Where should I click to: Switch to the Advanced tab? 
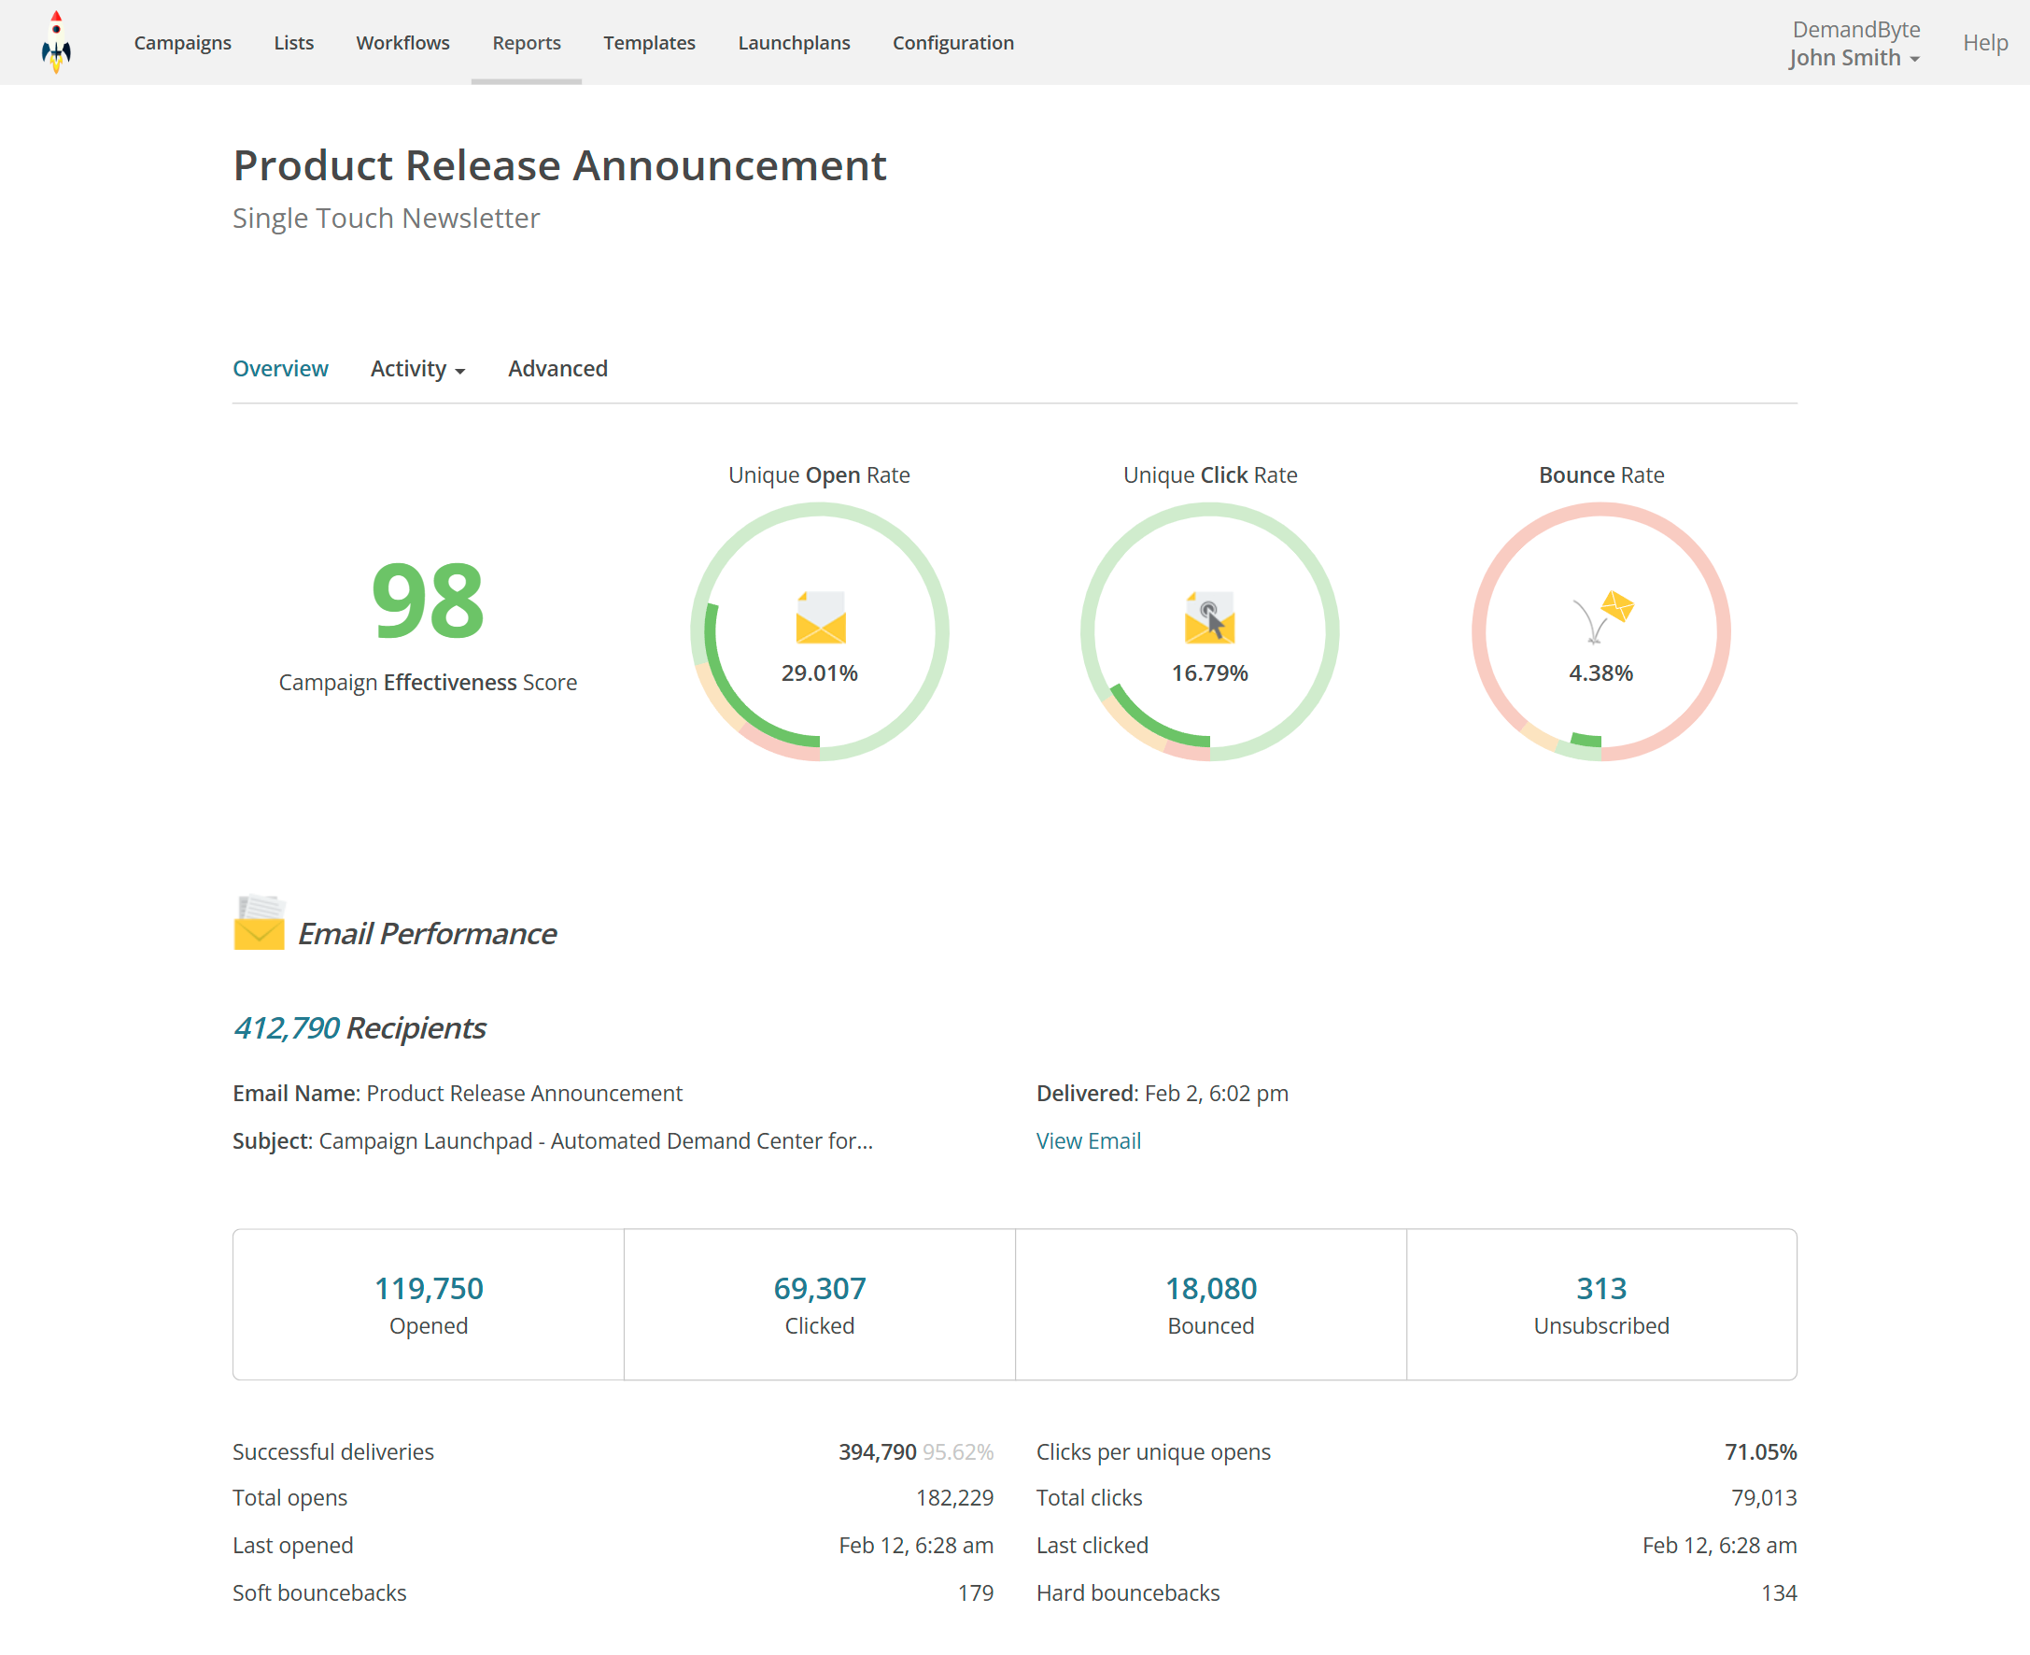pyautogui.click(x=557, y=369)
